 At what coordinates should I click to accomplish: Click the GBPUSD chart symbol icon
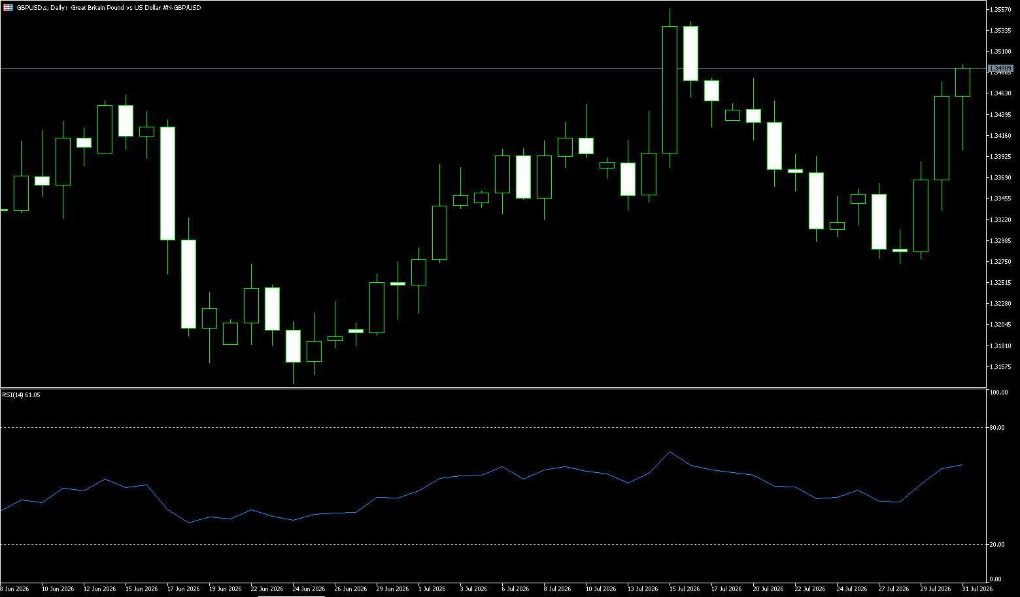pos(8,7)
